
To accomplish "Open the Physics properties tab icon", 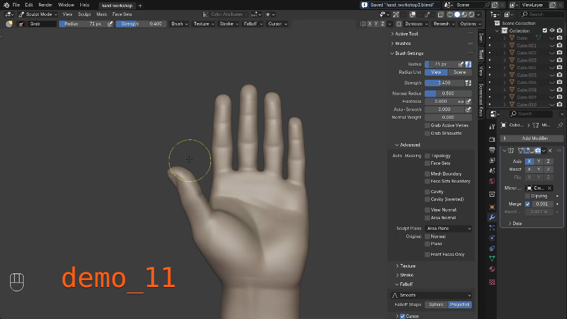I will click(x=492, y=237).
